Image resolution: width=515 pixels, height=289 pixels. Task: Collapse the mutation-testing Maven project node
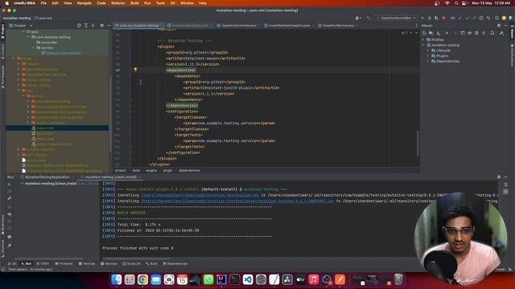(423, 45)
